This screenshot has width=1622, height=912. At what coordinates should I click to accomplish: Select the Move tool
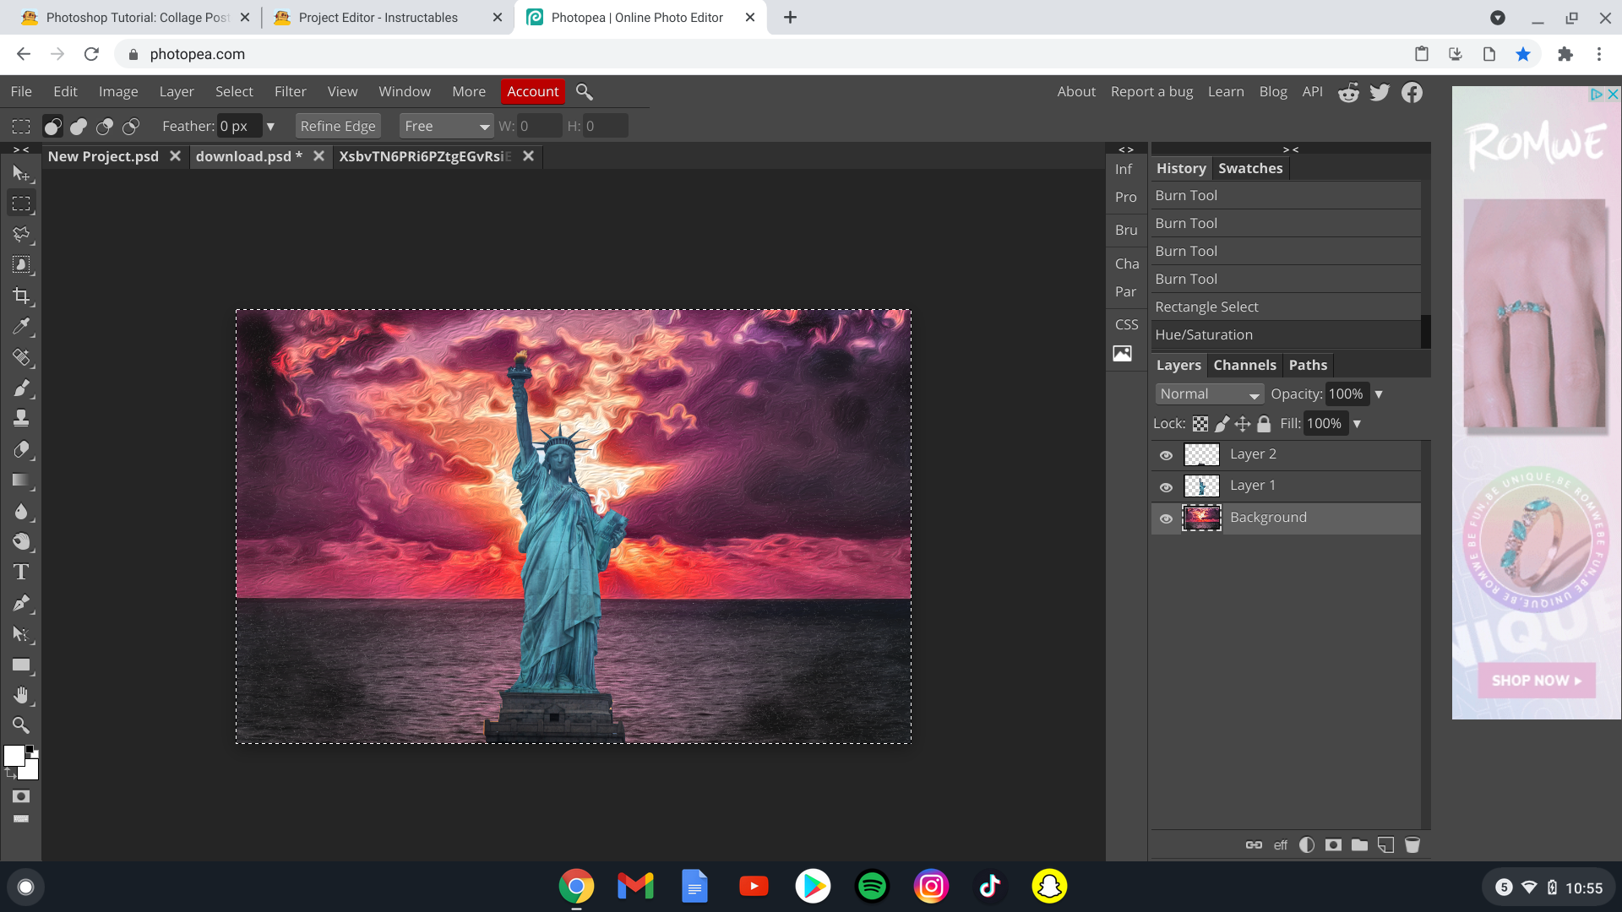click(21, 173)
